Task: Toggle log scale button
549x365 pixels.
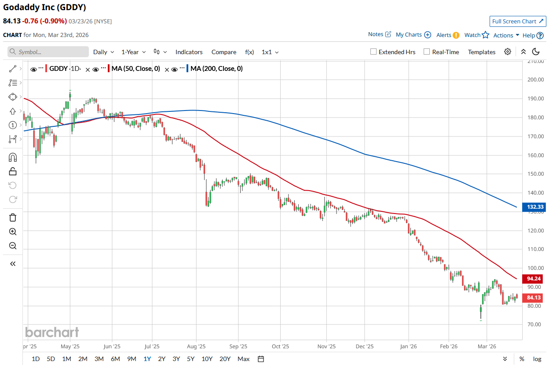Action: tap(537, 359)
